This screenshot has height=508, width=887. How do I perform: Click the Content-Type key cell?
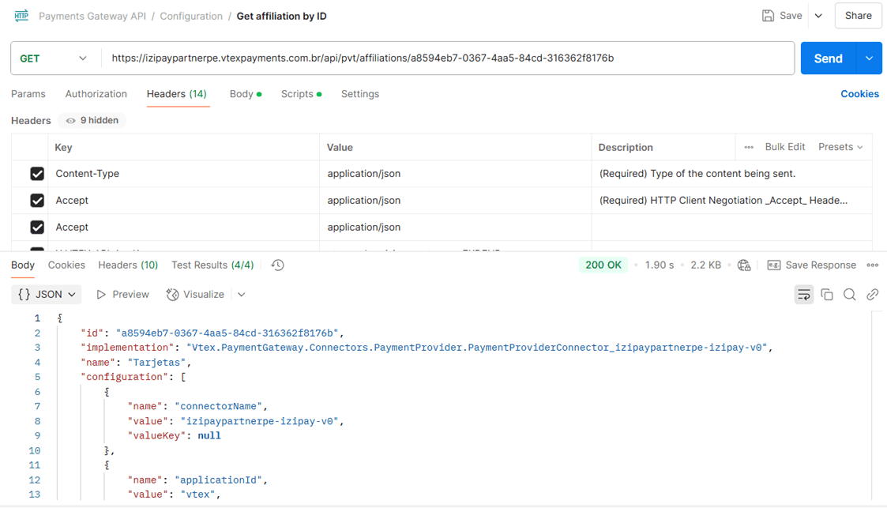183,174
